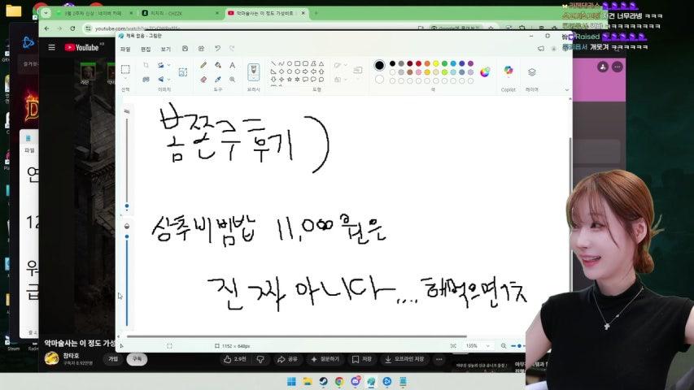Viewport: 694px width, 390px height.
Task: Click the YouTube logo
Action: click(82, 47)
